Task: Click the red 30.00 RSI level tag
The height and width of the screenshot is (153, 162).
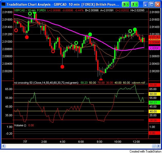Action: [154, 120]
